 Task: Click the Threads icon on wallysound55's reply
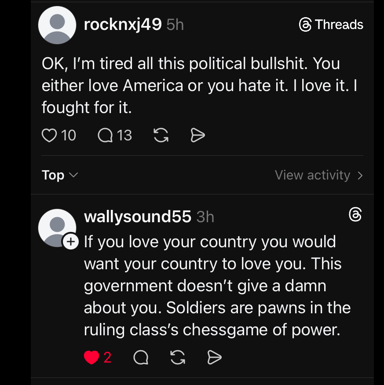click(x=355, y=215)
